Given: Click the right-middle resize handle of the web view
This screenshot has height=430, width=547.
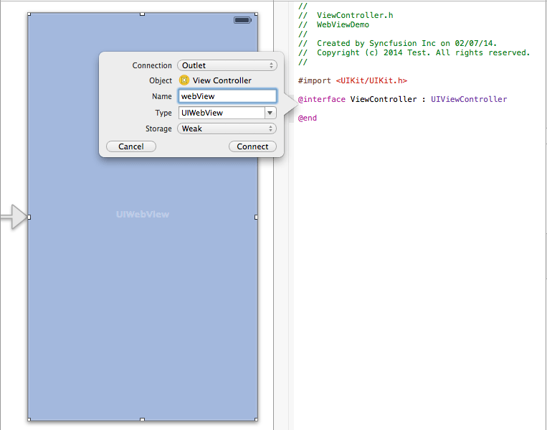Looking at the screenshot, I should (256, 217).
